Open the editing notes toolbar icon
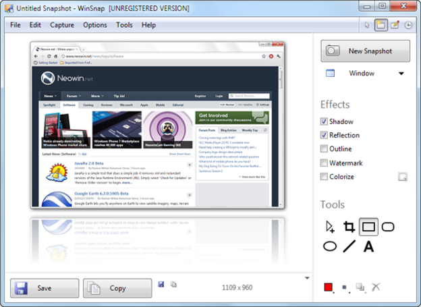Image resolution: width=421 pixels, height=307 pixels. point(395,25)
